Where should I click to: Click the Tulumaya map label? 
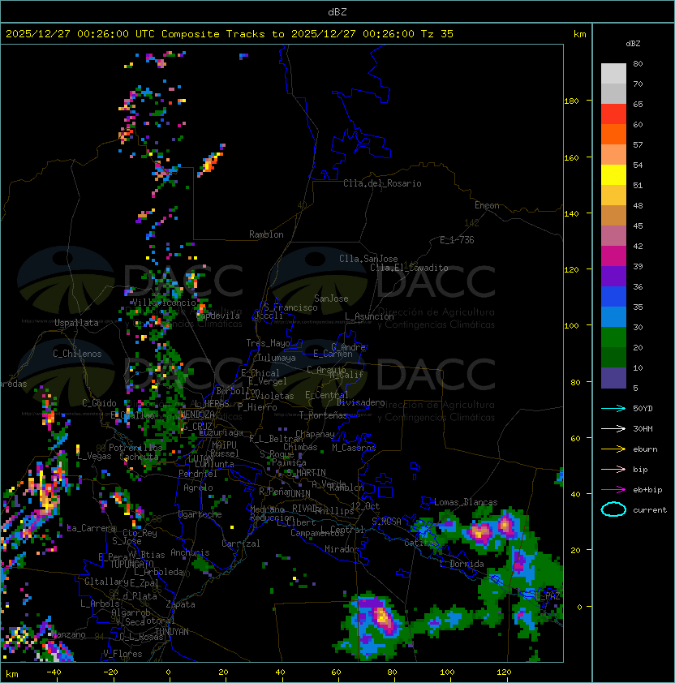[277, 358]
